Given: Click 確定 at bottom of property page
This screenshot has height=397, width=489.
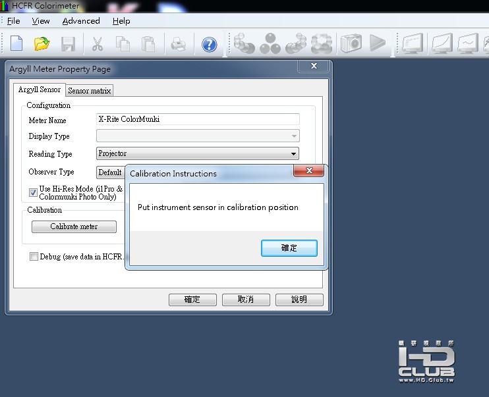Looking at the screenshot, I should [x=192, y=300].
